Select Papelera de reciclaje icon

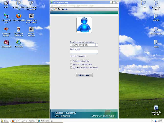coord(156,110)
